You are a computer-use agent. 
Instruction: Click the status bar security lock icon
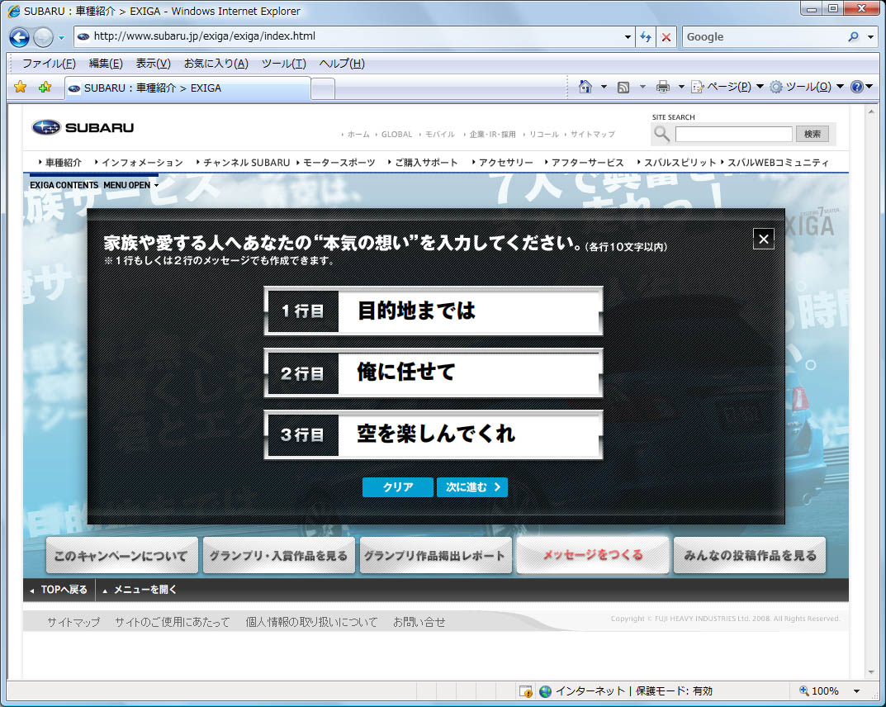(525, 691)
